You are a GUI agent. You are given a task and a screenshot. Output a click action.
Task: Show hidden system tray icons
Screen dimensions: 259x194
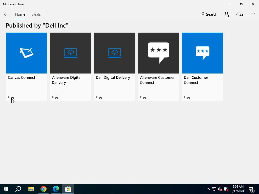pyautogui.click(x=208, y=189)
